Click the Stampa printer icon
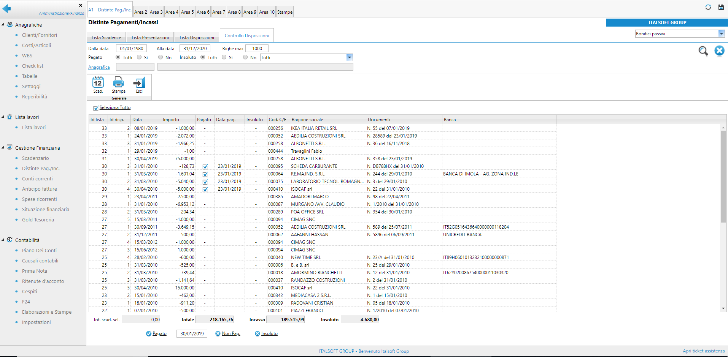 pos(118,83)
